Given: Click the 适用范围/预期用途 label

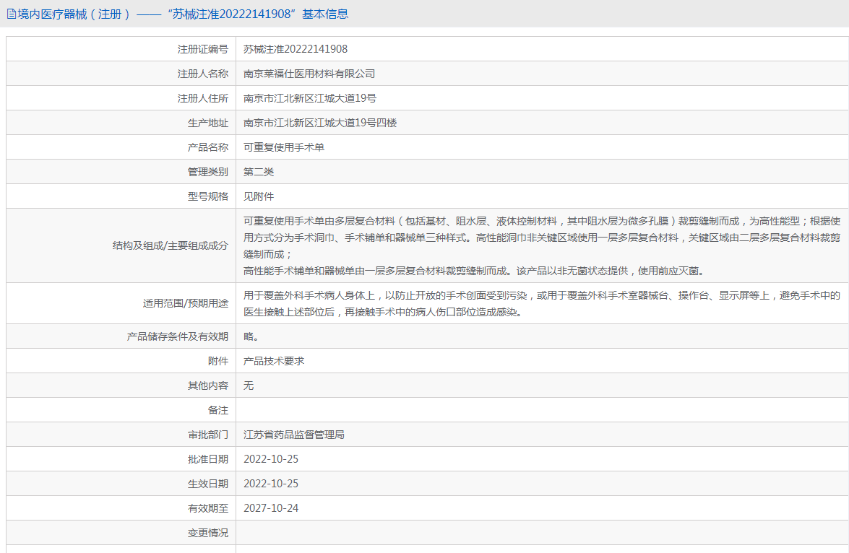Looking at the screenshot, I should click(186, 303).
